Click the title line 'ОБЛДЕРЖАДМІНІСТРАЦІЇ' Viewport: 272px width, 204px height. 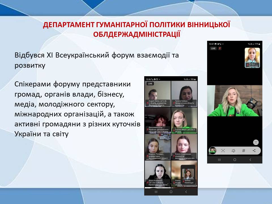[x=137, y=34]
